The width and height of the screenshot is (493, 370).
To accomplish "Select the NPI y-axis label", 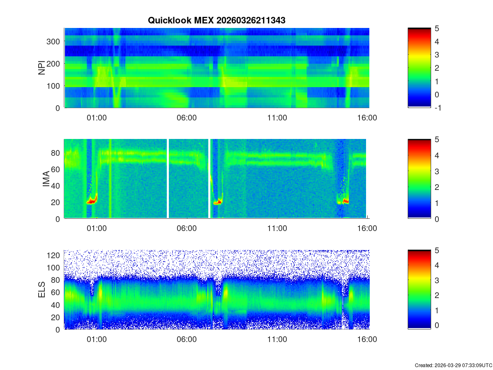I will click(x=42, y=68).
